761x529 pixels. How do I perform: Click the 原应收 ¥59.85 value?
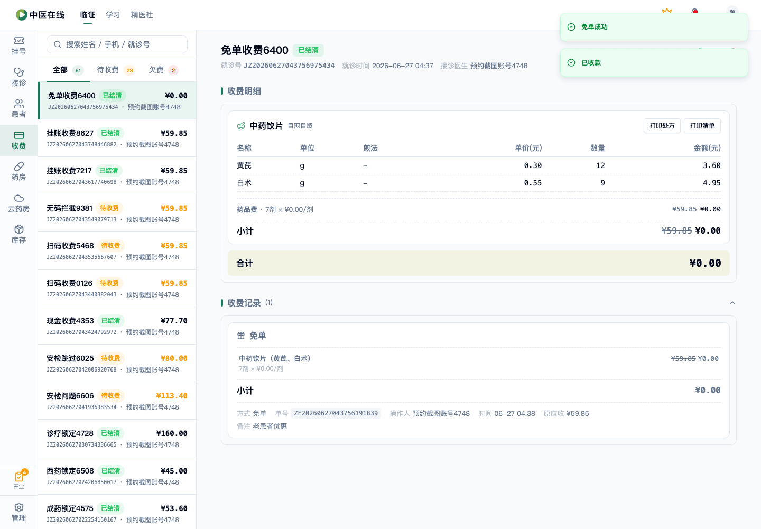coord(578,413)
